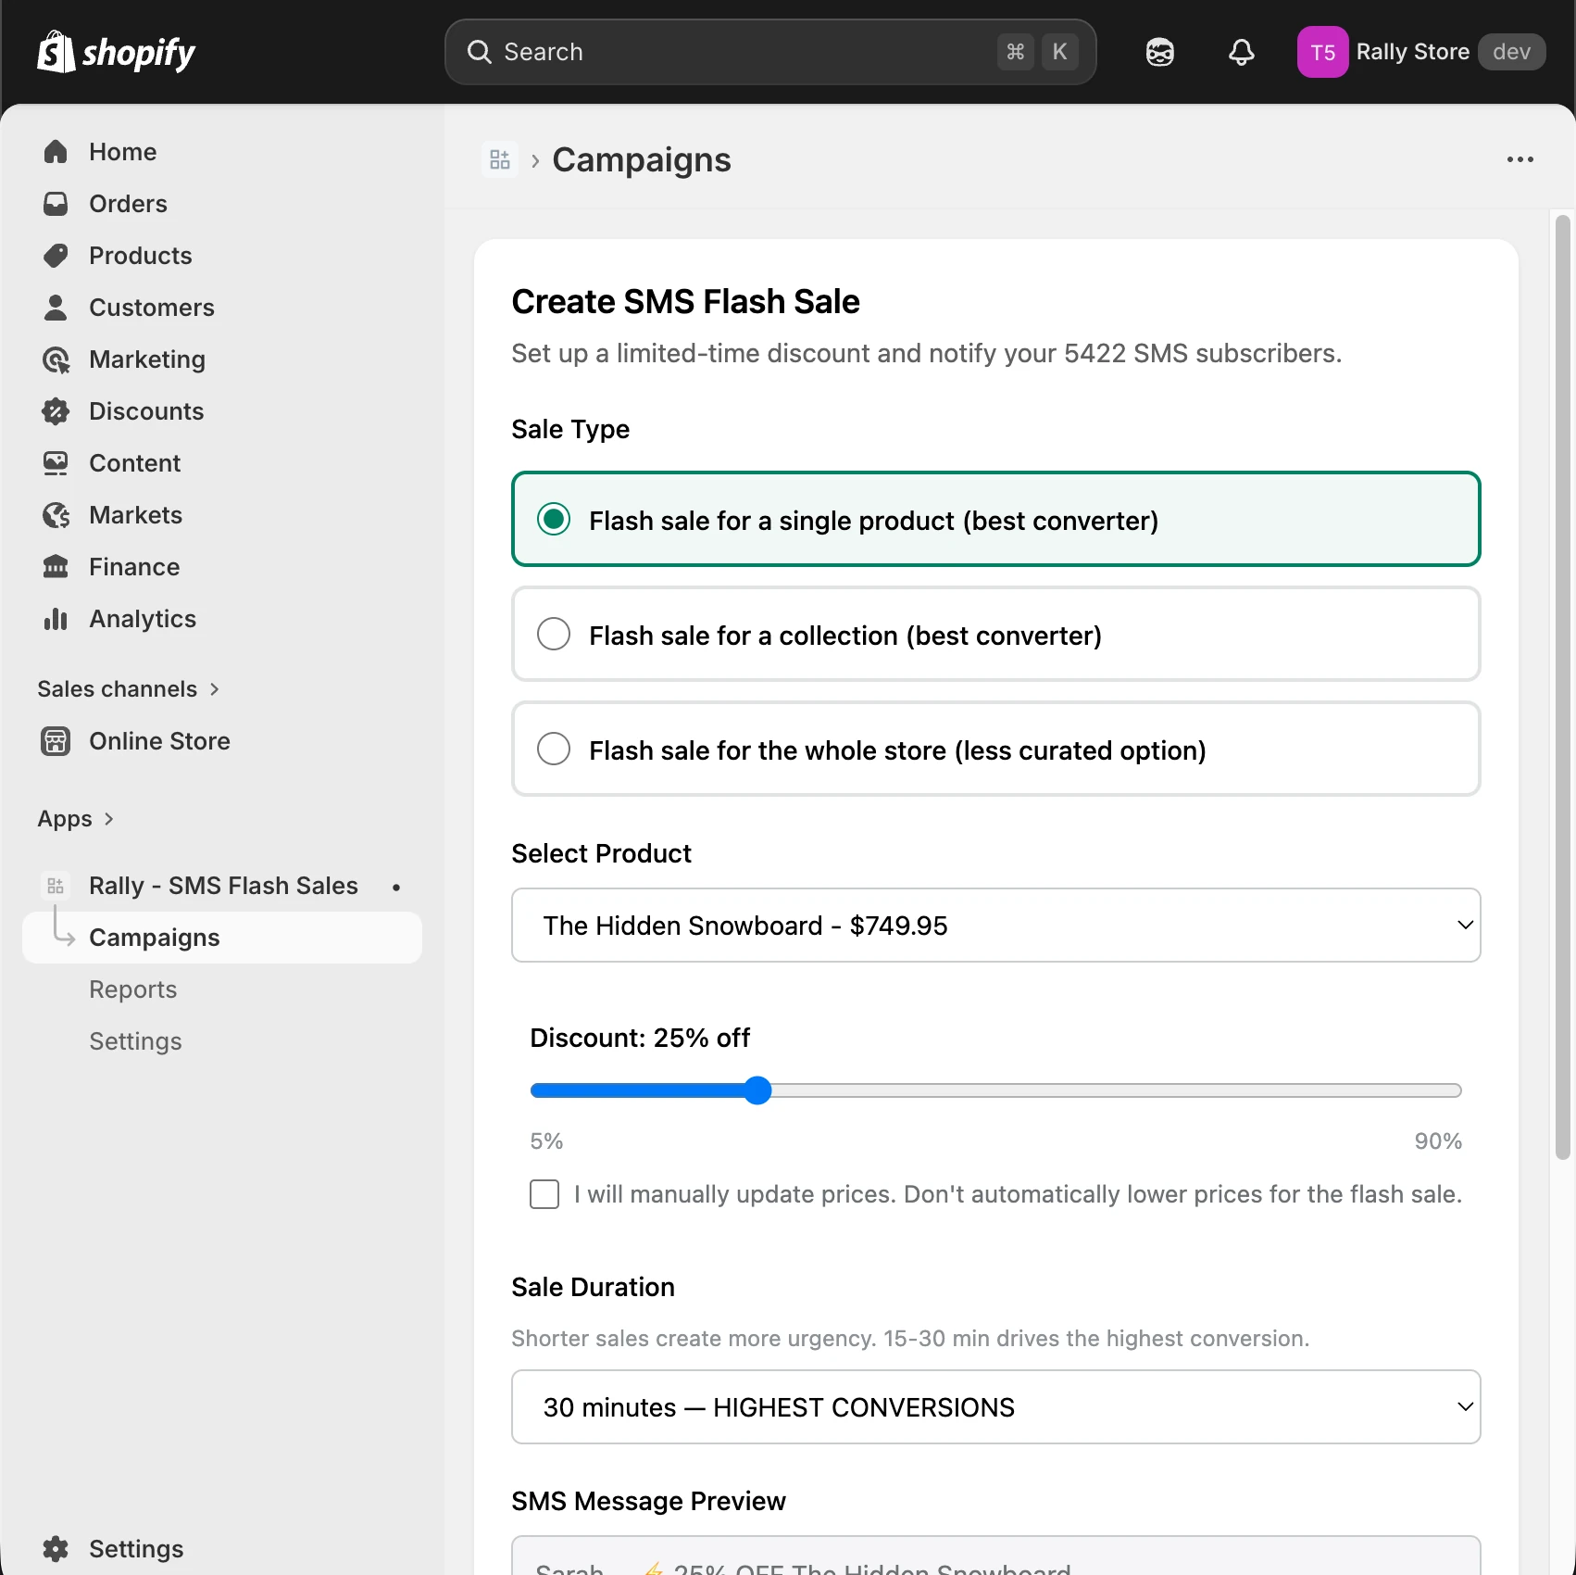Click the app grid breadcrumb icon
Viewport: 1576px width, 1575px height.
coord(500,160)
